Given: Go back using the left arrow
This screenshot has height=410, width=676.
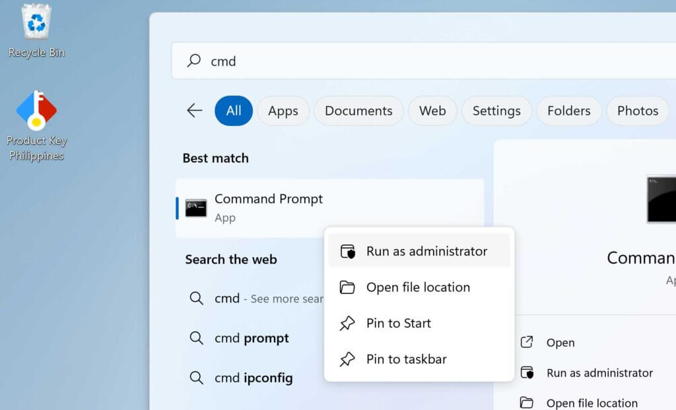Looking at the screenshot, I should (x=195, y=111).
